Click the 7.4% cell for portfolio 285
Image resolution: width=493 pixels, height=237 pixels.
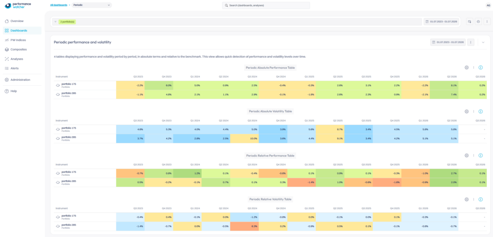443,94
